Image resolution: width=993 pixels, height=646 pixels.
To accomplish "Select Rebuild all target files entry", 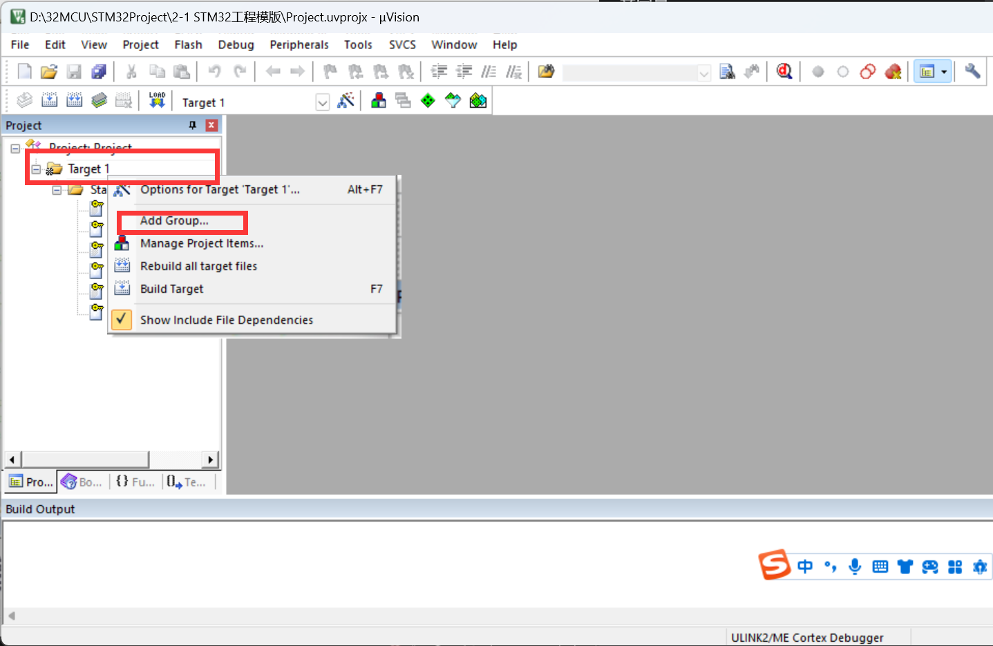I will 253,266.
